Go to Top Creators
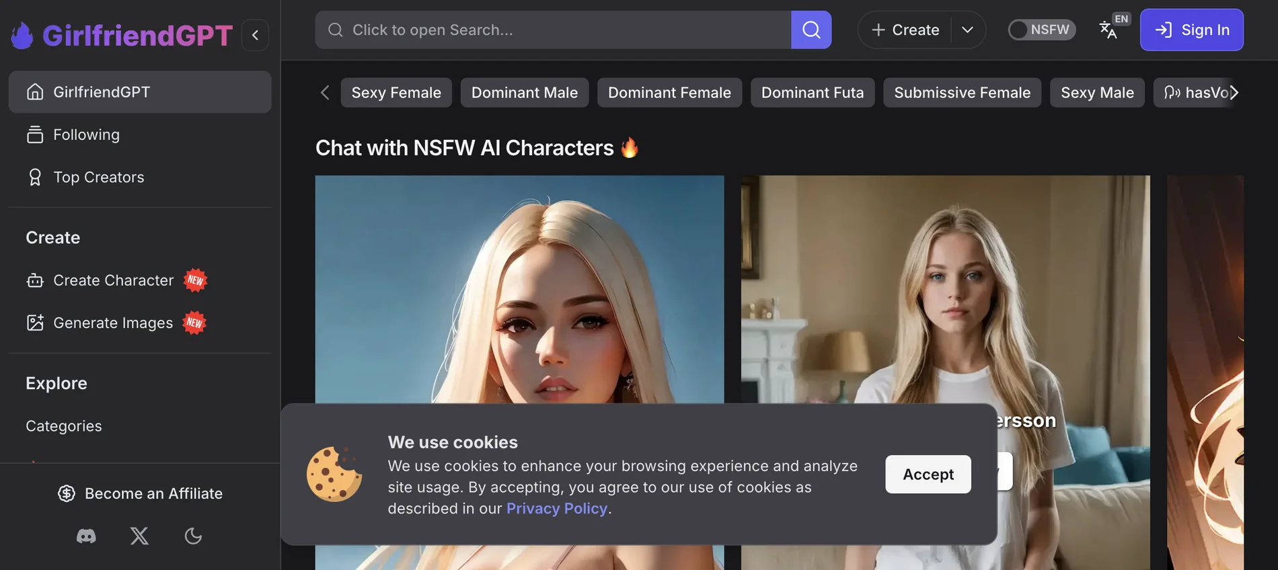1278x570 pixels. 140,177
